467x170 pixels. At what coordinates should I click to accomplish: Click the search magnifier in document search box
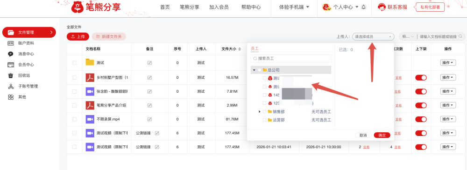pyautogui.click(x=460, y=36)
